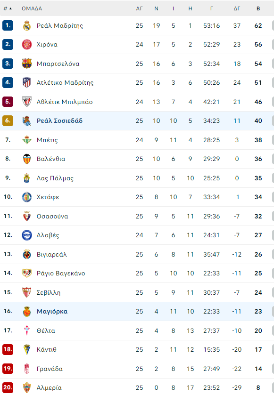Select the Λας Πάλμας table row
This screenshot has width=274, height=395.
coord(137,178)
